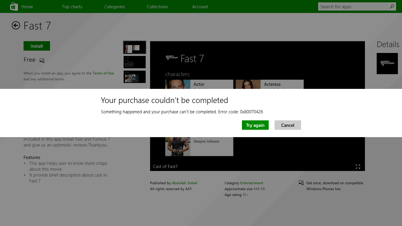Click the Free price label
This screenshot has height=226, width=402.
click(x=29, y=60)
